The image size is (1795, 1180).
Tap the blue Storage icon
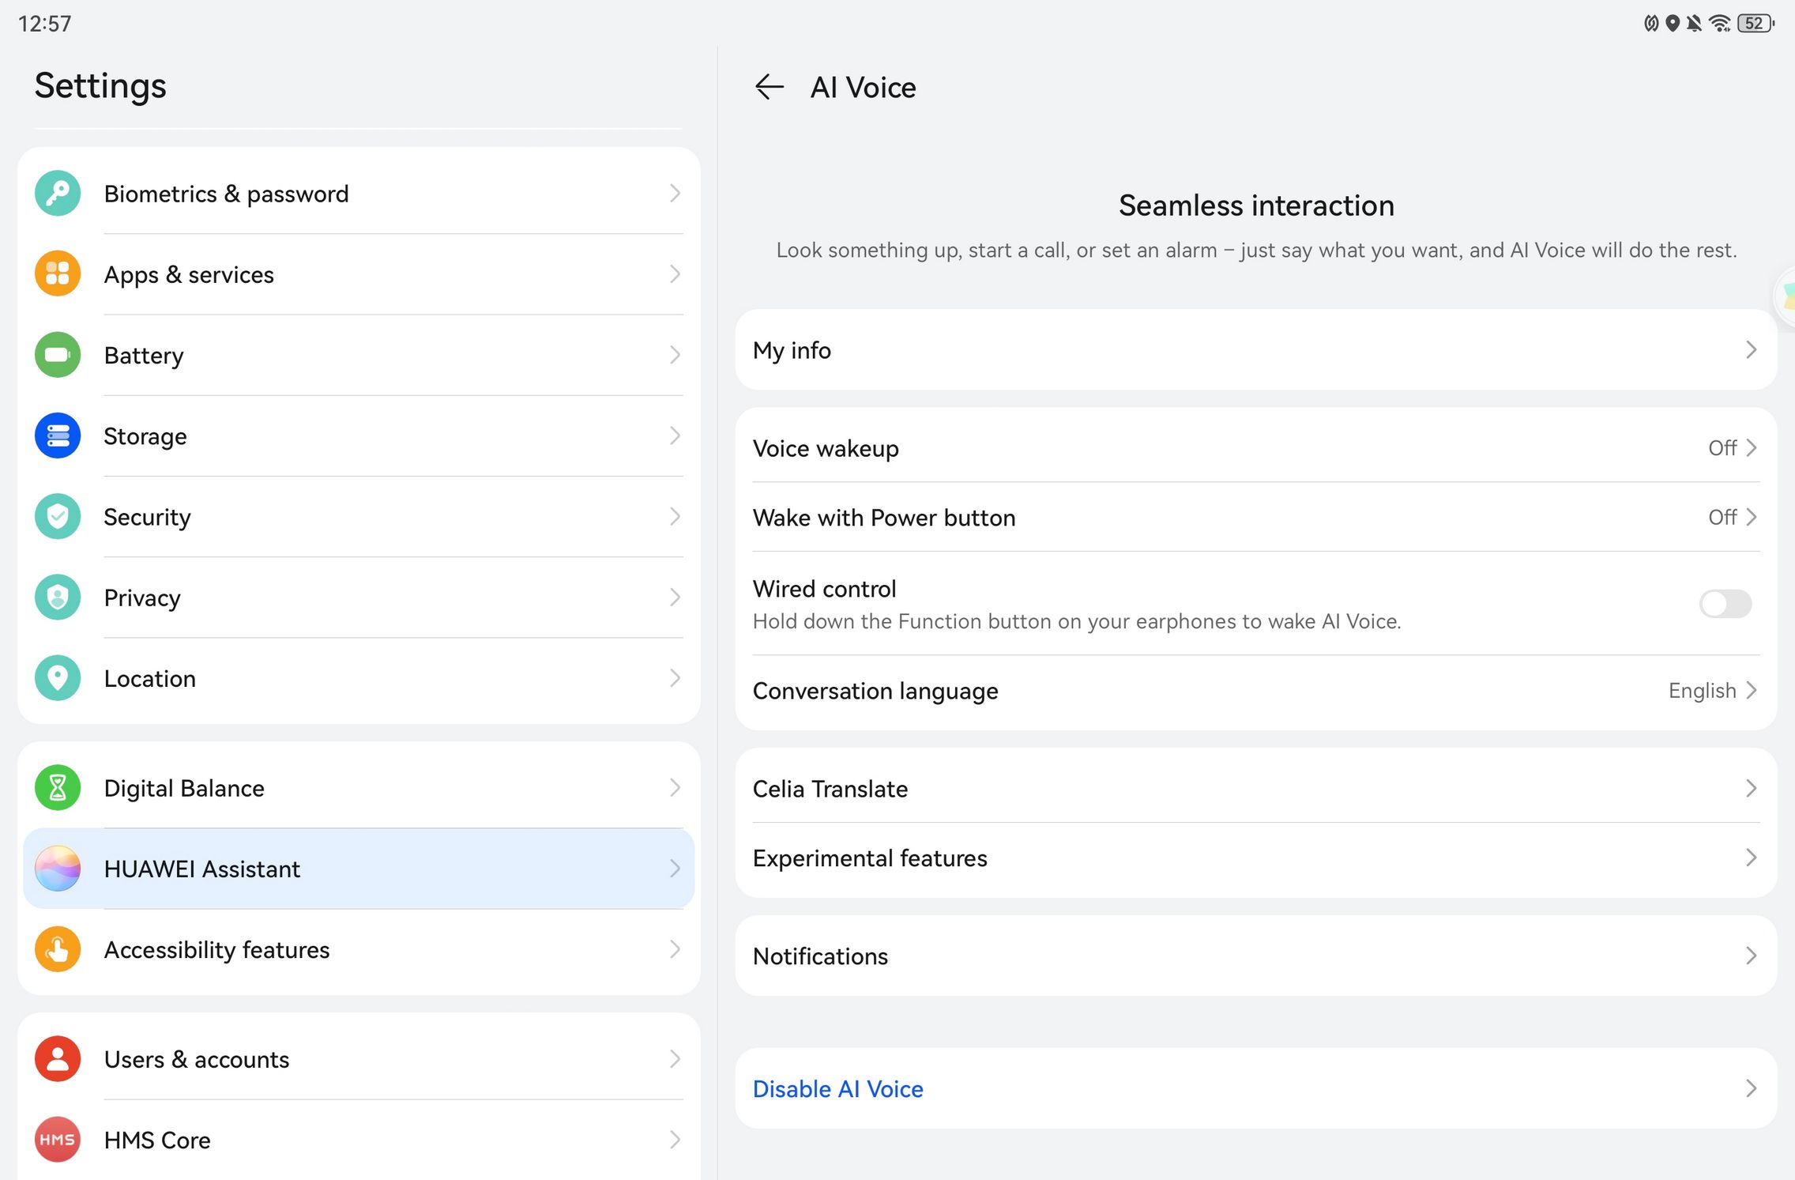tap(58, 435)
